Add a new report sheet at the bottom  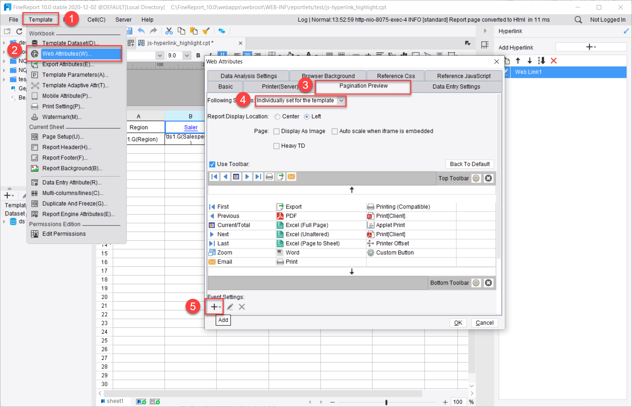[141, 401]
